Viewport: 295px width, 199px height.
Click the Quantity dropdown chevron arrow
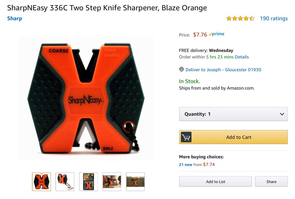point(282,114)
